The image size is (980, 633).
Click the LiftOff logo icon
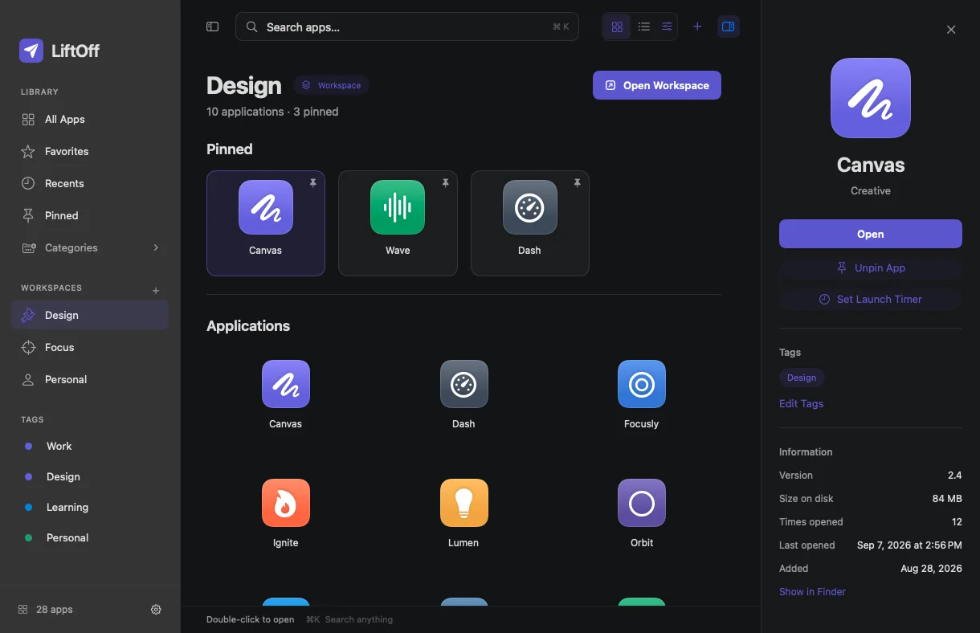[31, 51]
